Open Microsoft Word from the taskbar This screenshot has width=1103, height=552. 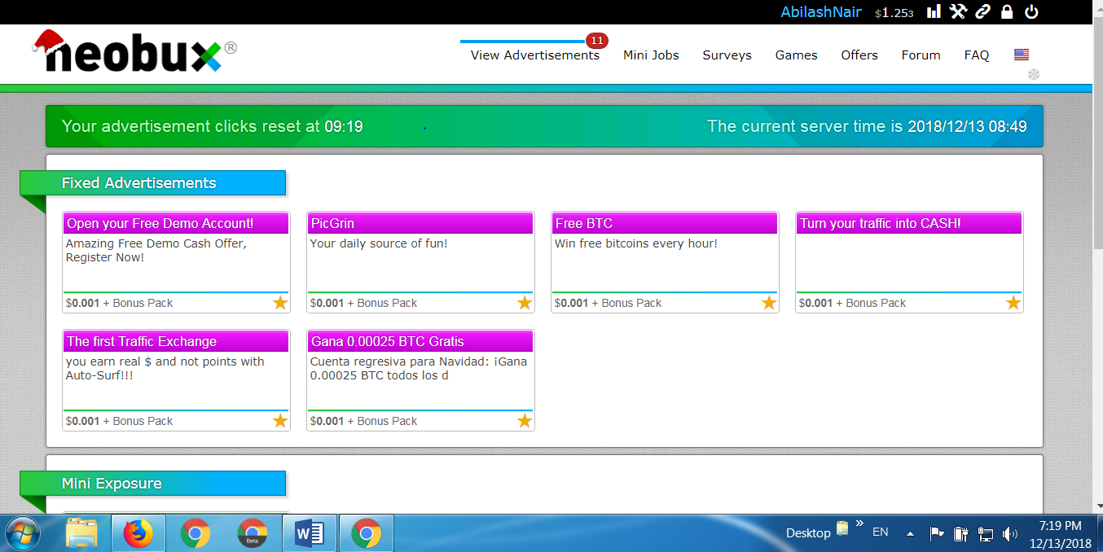coord(310,533)
